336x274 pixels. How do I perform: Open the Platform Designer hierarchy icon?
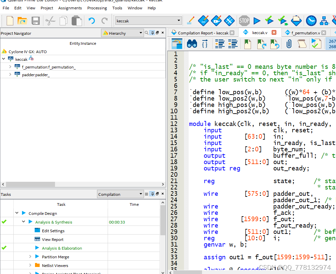tap(324, 21)
